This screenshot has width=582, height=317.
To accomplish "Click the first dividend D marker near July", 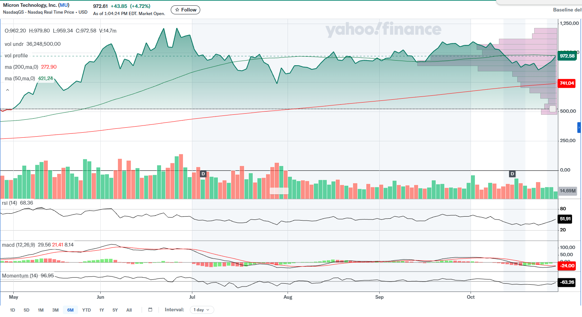I will 203,174.
